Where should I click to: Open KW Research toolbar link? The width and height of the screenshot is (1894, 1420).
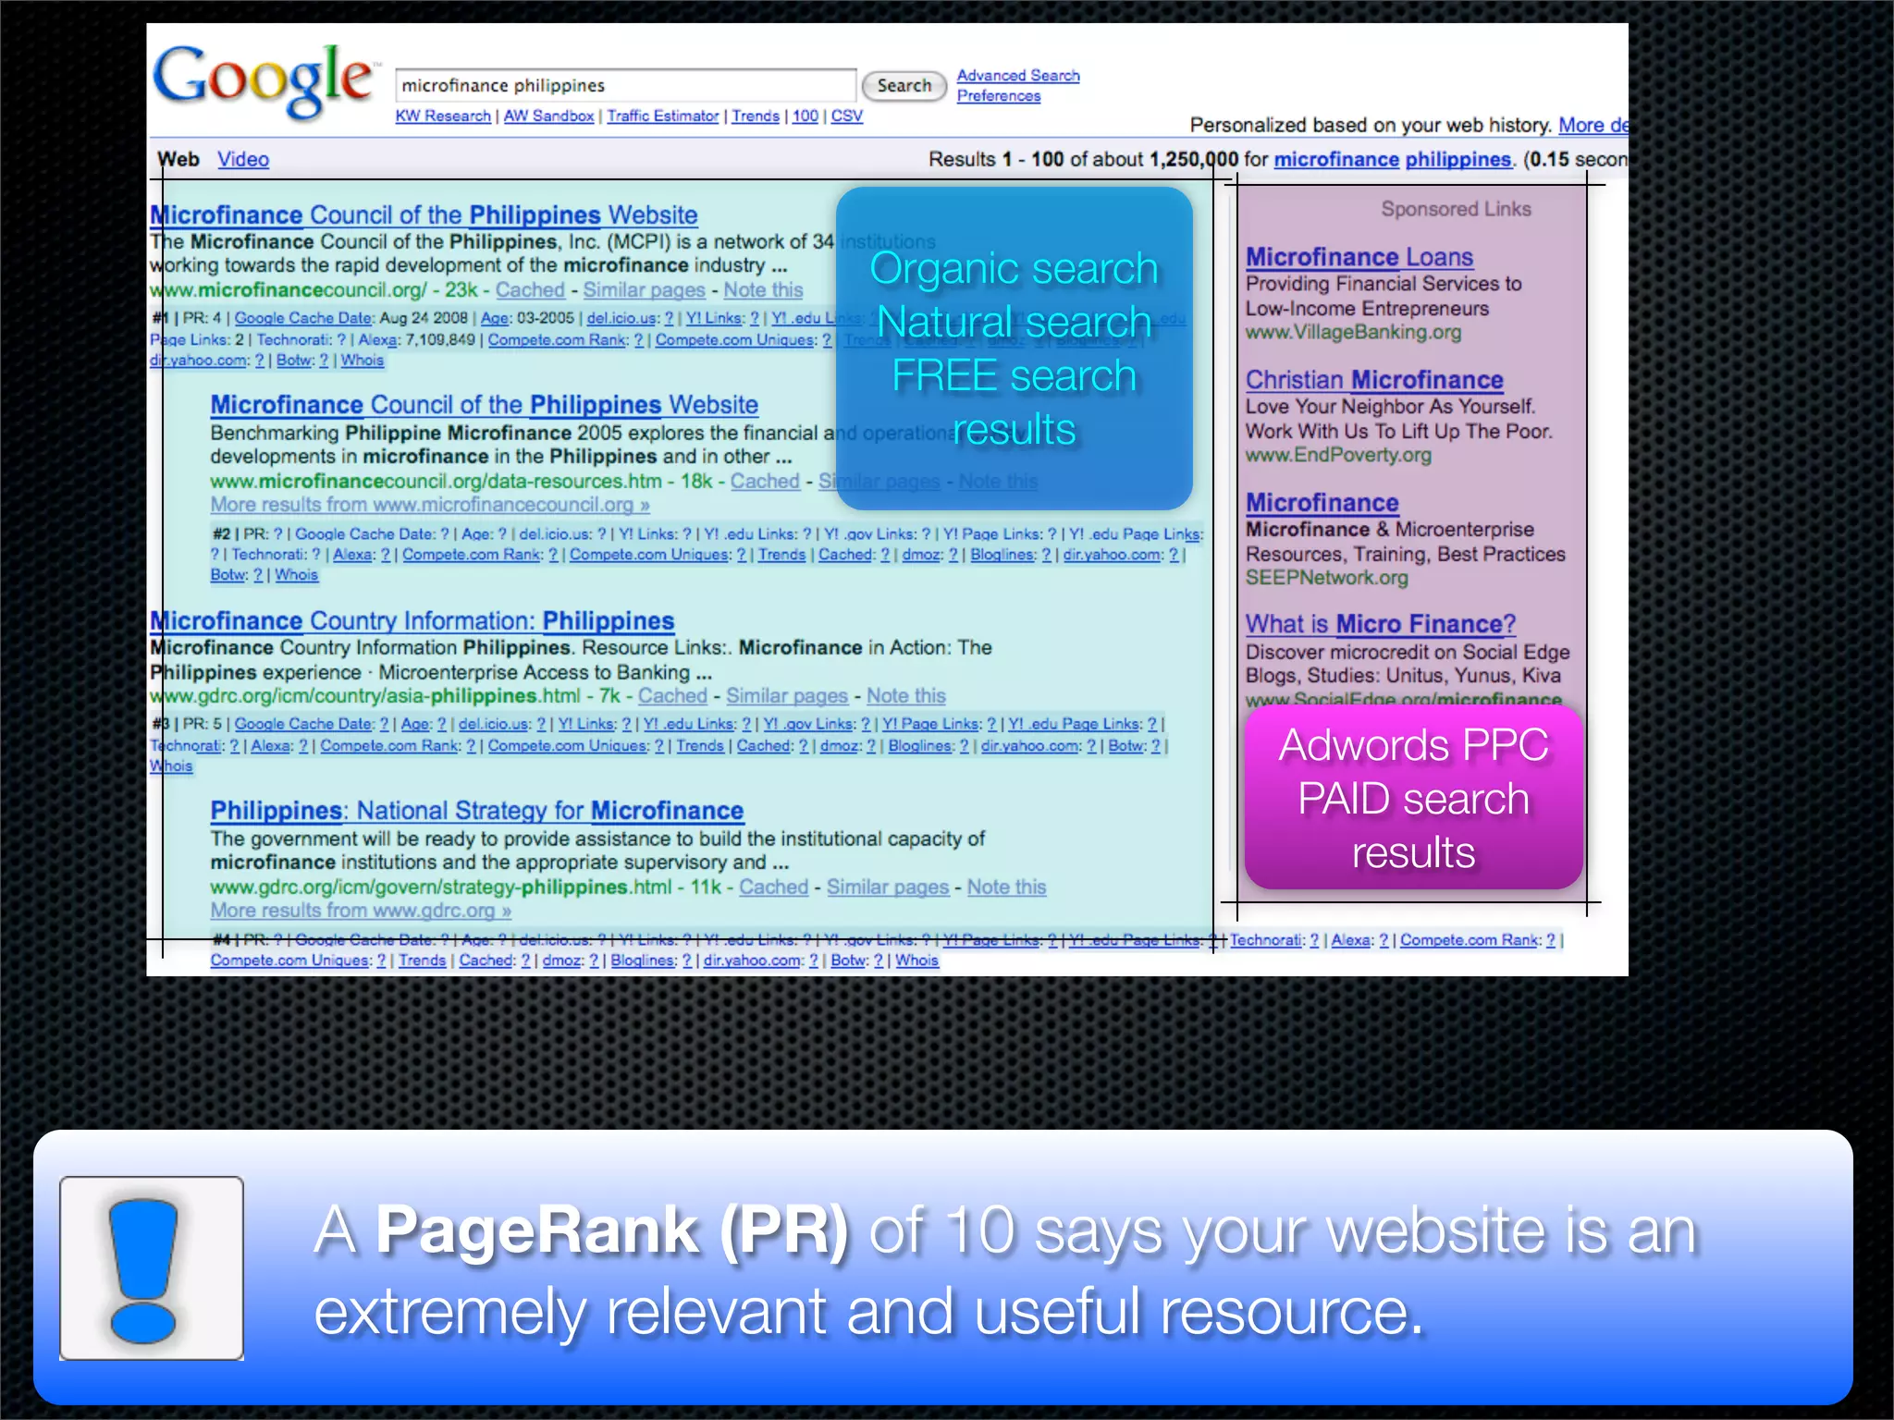443,116
